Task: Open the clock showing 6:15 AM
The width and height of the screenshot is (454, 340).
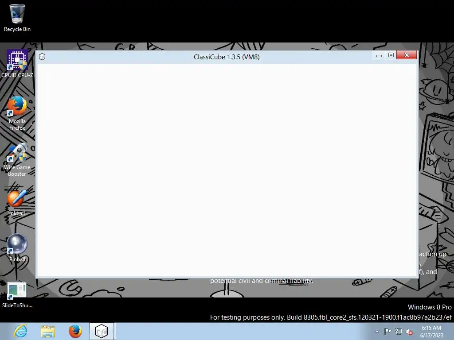Action: pos(431,332)
